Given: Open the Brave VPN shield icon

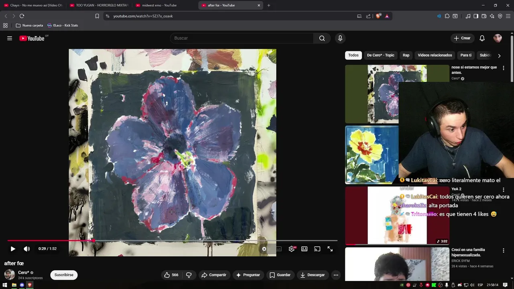Looking at the screenshot, I should tap(500, 16).
